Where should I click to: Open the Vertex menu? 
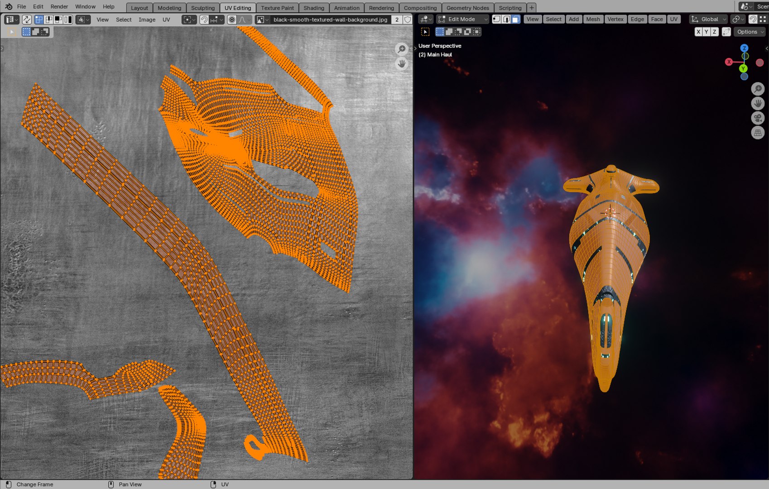[x=615, y=19]
